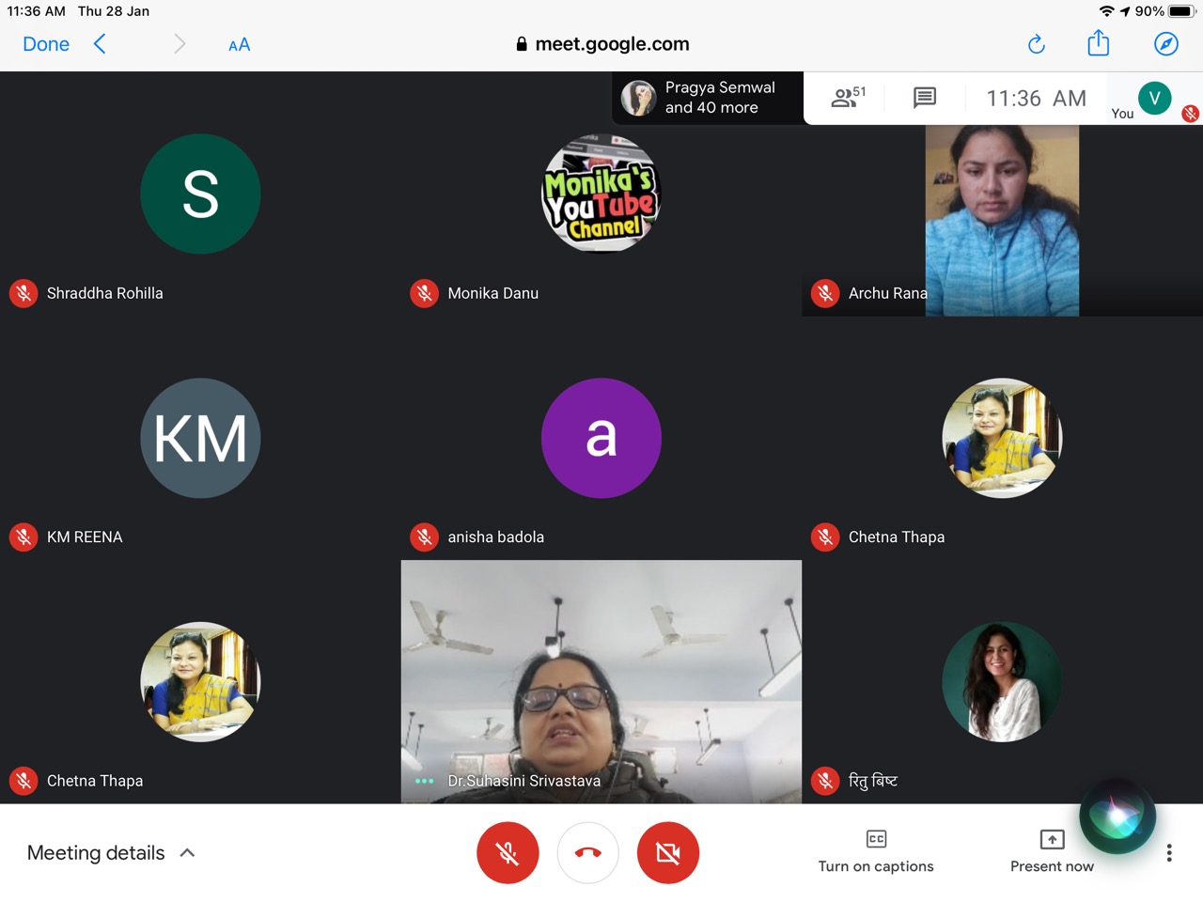Click the name label 'Shraddha Rohilla'
This screenshot has height=902, width=1203.
[105, 293]
